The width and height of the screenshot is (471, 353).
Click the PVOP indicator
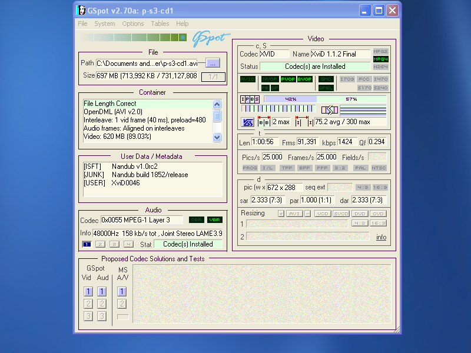pyautogui.click(x=288, y=79)
